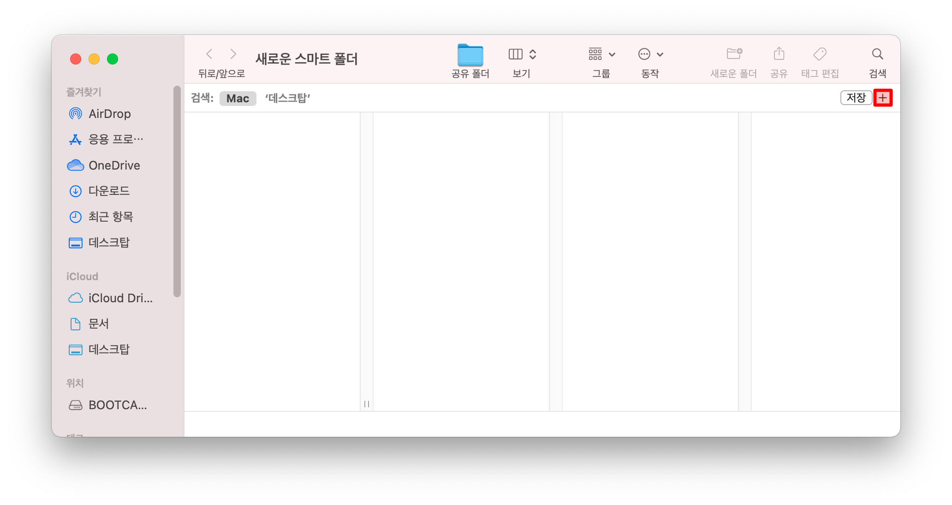This screenshot has height=505, width=952.
Task: Open OneDrive from the sidebar
Action: coord(114,165)
